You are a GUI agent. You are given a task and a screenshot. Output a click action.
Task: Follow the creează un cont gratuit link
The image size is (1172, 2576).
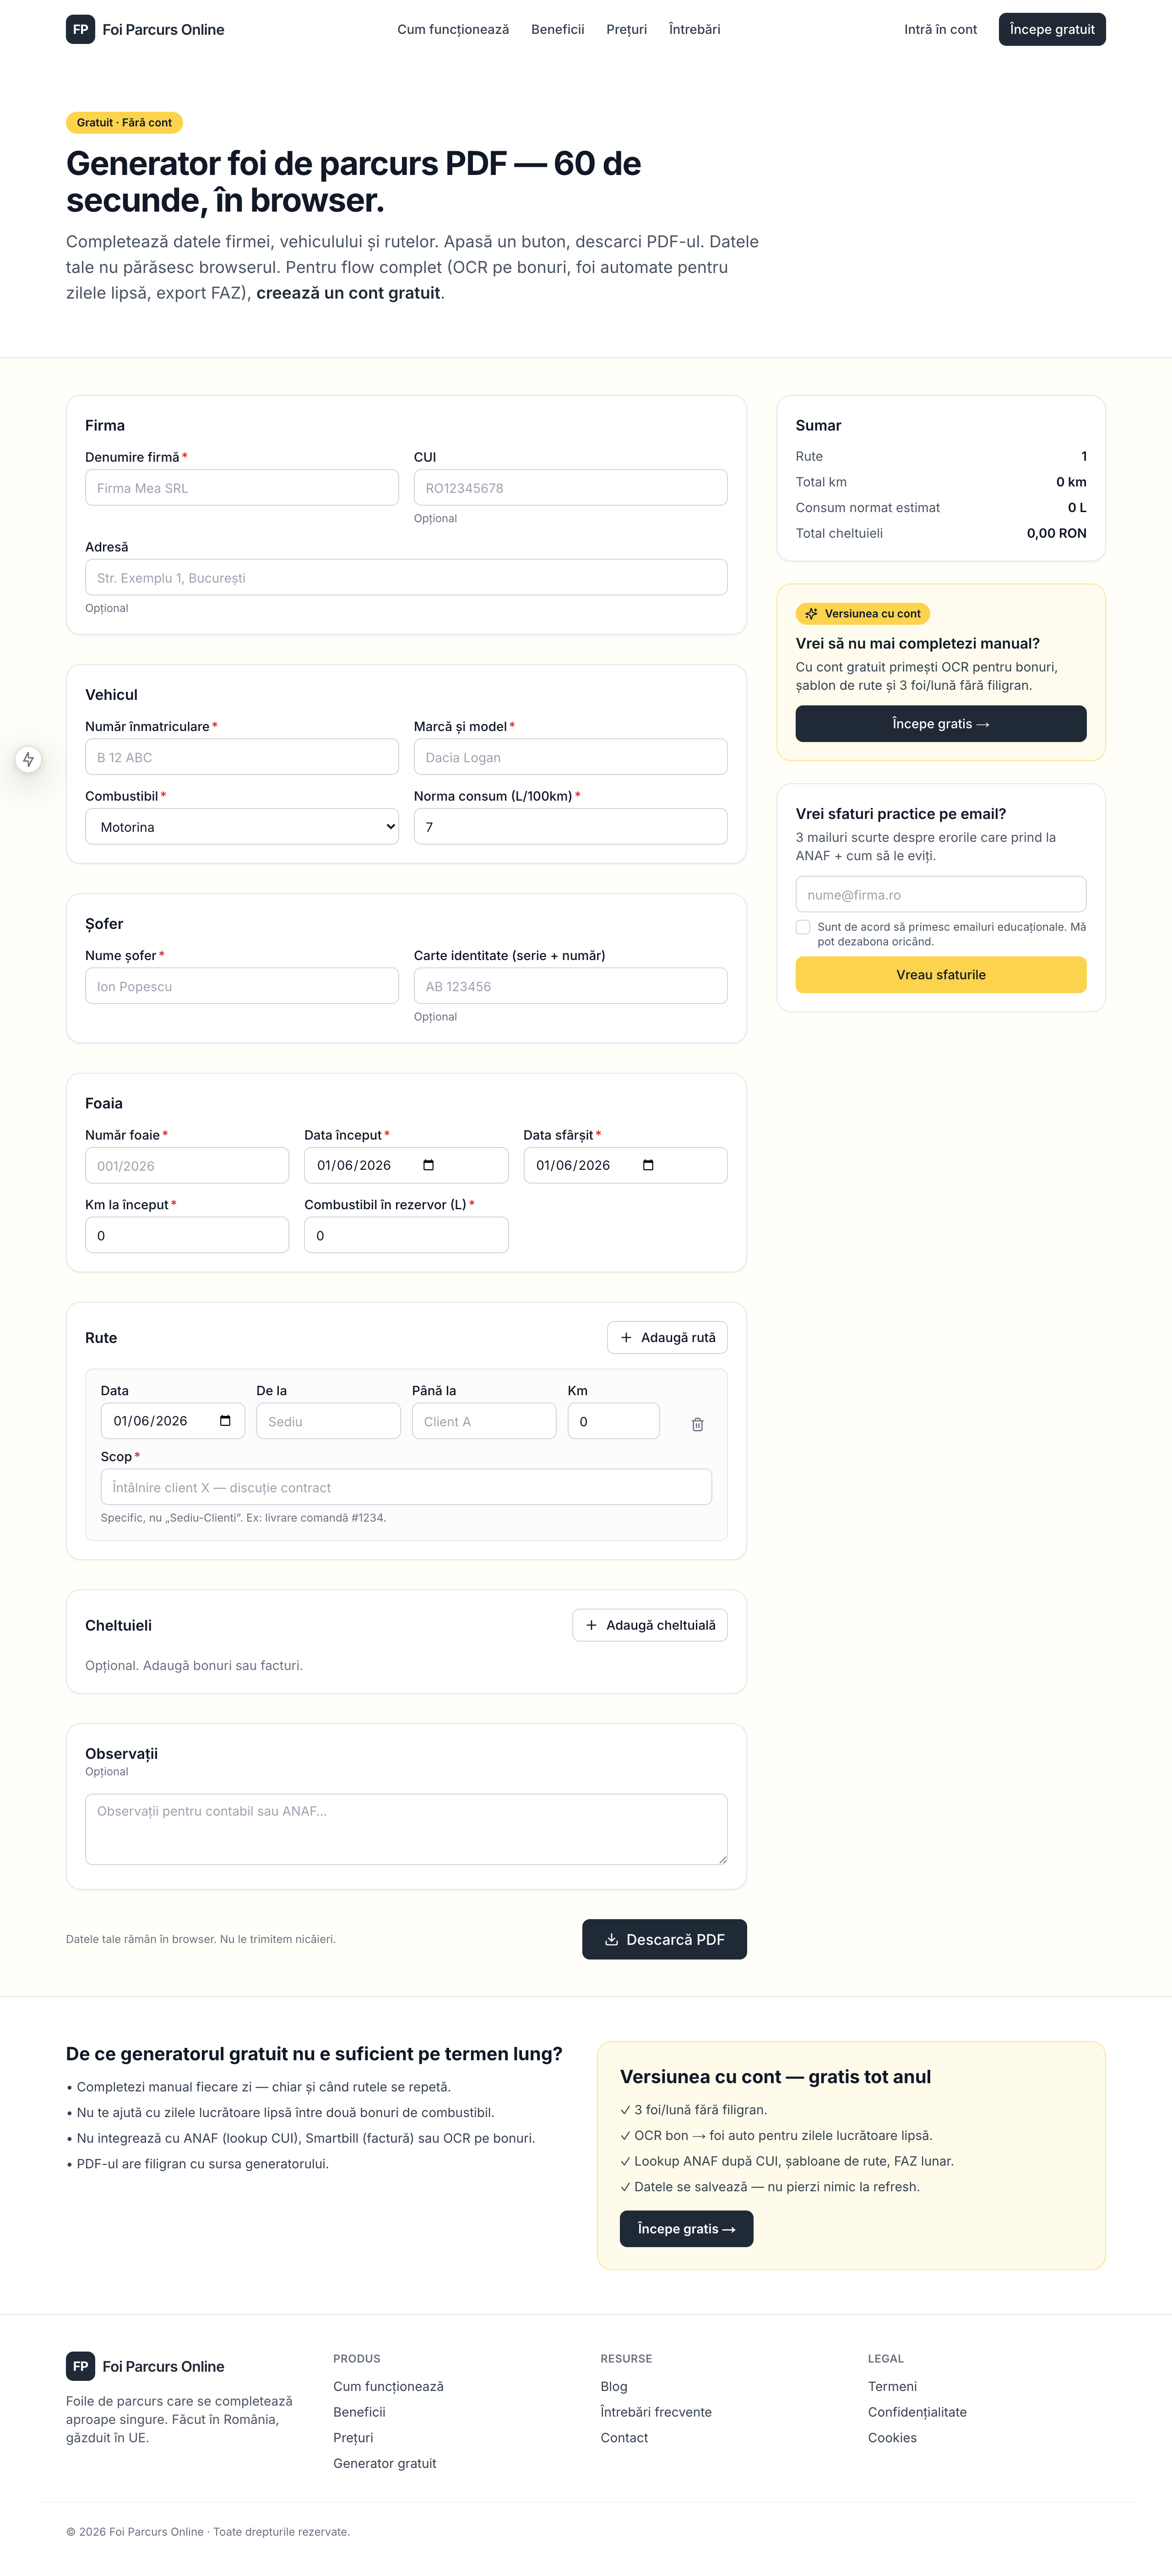coord(347,293)
